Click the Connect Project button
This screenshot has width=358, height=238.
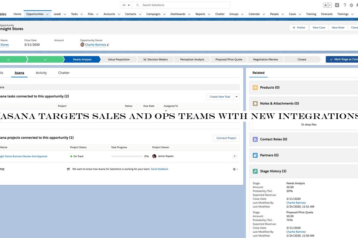[x=226, y=138]
